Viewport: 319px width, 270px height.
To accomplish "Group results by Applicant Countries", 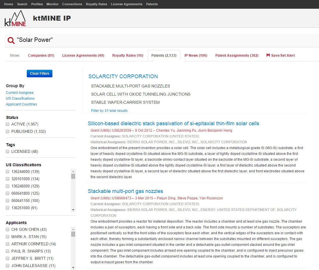I will point(21,104).
